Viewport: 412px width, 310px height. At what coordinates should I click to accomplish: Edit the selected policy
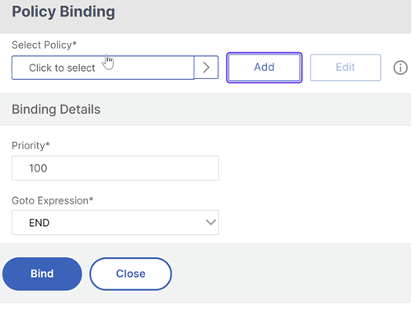pos(345,68)
